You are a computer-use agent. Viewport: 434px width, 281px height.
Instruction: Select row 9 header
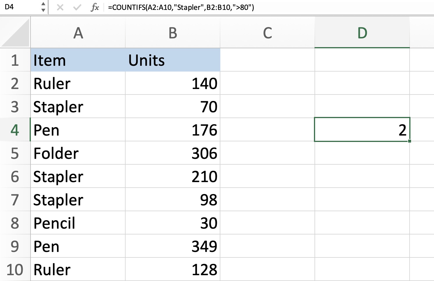(x=15, y=246)
